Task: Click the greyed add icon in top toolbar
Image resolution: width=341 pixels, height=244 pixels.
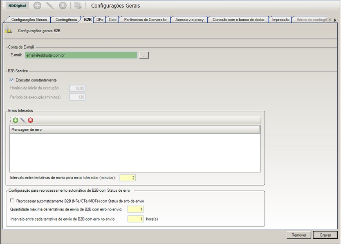Action: tap(37, 5)
